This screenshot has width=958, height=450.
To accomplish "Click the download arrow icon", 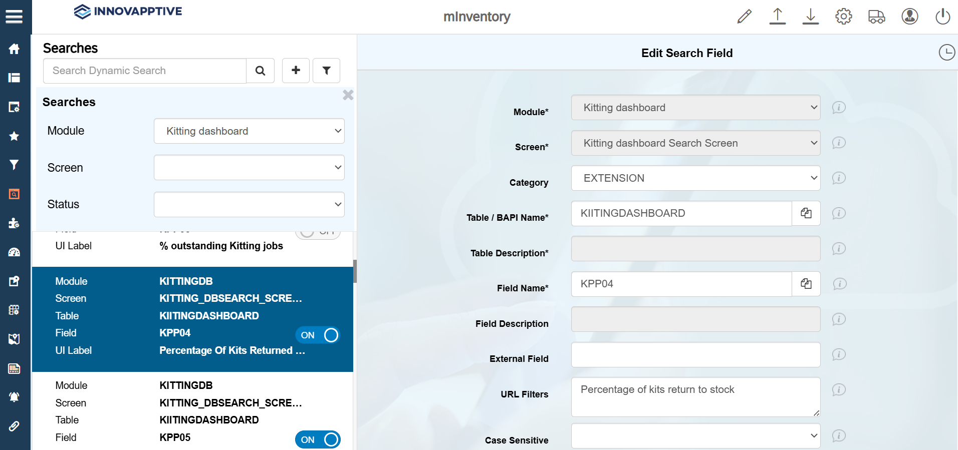I will click(810, 17).
